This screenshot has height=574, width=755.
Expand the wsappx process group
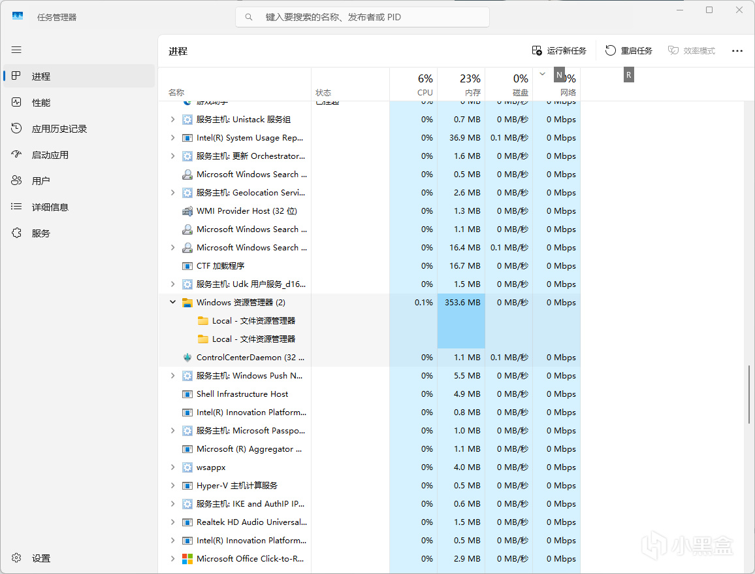172,467
